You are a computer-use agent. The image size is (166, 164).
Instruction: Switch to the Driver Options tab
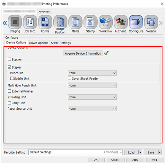pos(39,43)
